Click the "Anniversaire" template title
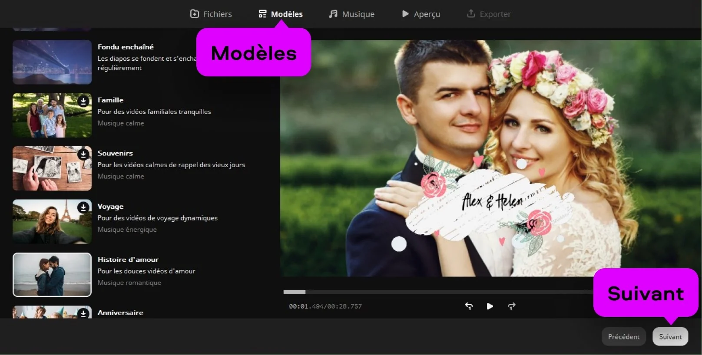Viewport: 702px width, 355px height. [120, 312]
